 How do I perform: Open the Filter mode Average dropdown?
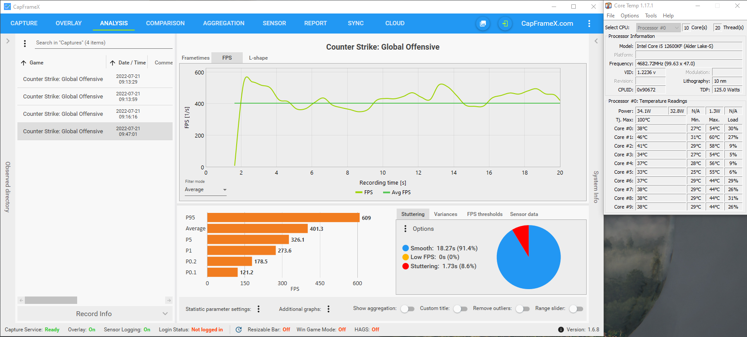pos(206,190)
